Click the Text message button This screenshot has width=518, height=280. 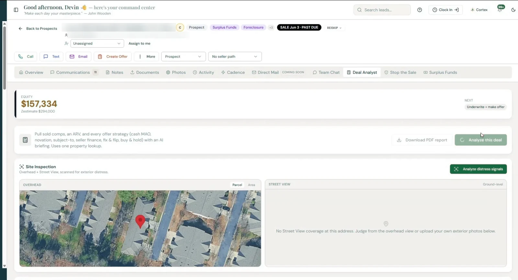[51, 57]
